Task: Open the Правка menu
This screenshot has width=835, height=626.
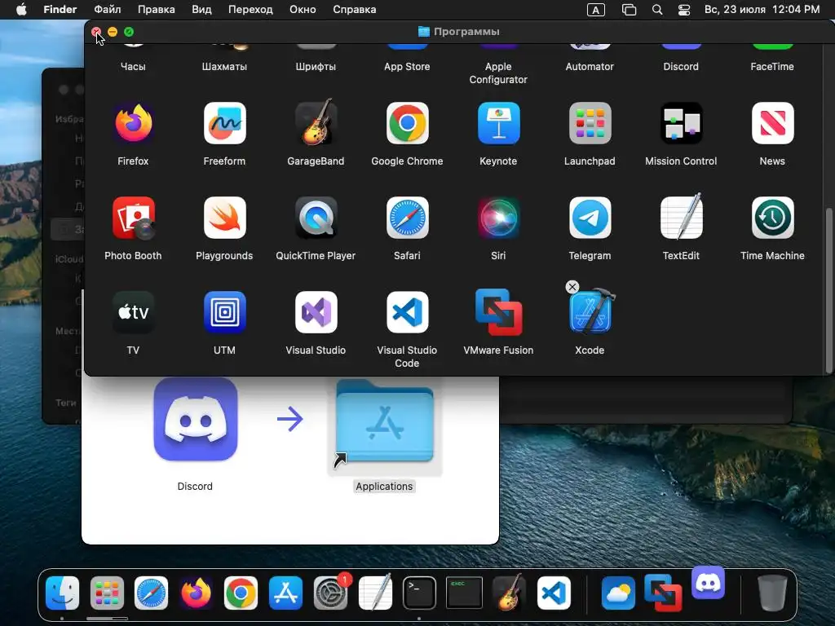Action: pos(156,10)
